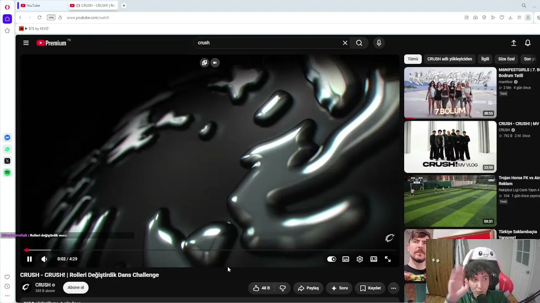Reload the current page
This screenshot has height=303, width=540.
pyautogui.click(x=39, y=18)
